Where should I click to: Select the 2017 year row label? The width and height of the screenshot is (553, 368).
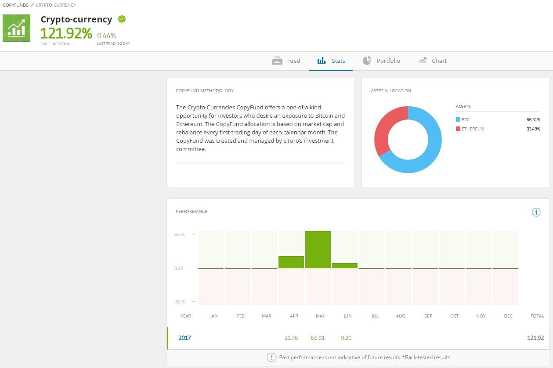(x=184, y=338)
